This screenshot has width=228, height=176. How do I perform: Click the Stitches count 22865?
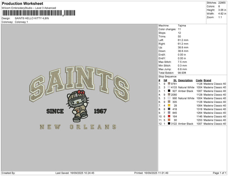pos(222,3)
